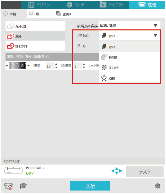The height and width of the screenshot is (194, 166).
Task: Increase the 速度 speed value
Action: pyautogui.click(x=56, y=64)
